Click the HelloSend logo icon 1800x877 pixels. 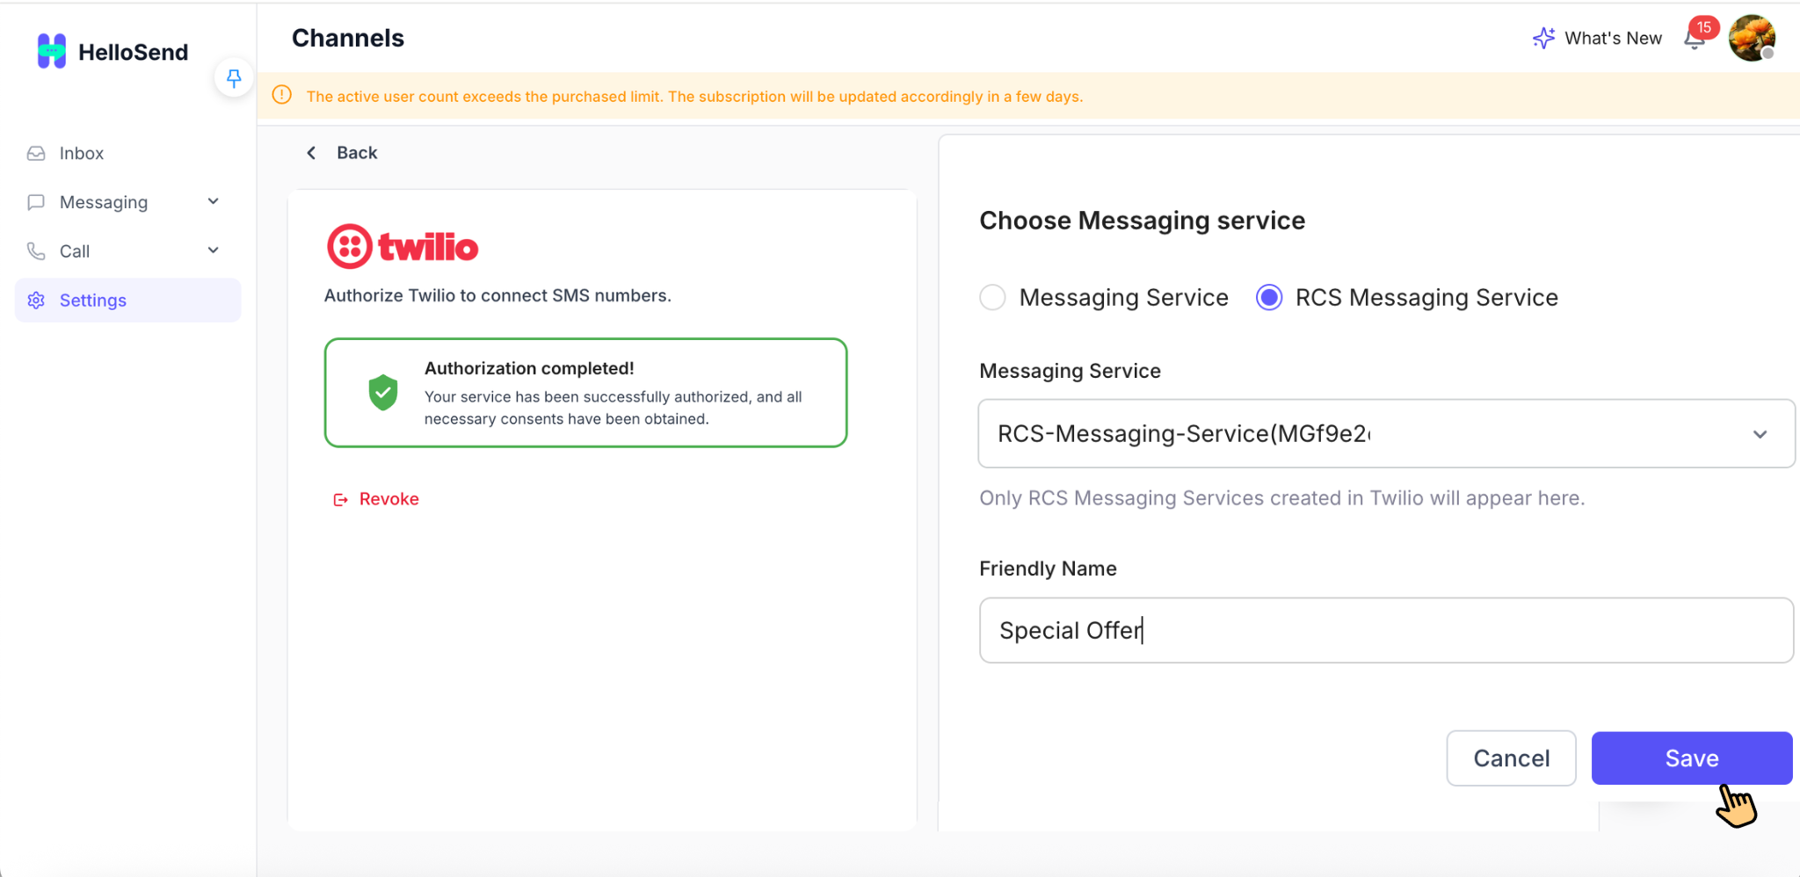(52, 51)
